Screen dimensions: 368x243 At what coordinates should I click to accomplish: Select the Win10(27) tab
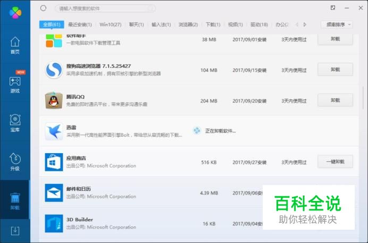coord(110,24)
